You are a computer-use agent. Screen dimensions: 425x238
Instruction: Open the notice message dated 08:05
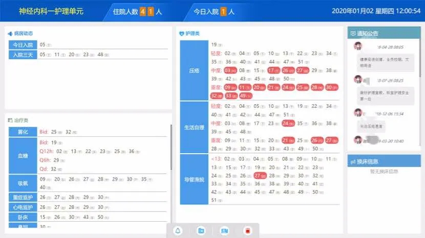tap(385, 62)
